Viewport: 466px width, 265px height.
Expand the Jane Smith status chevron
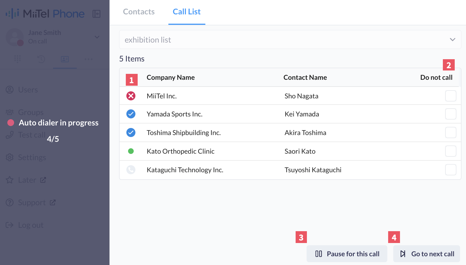click(97, 37)
